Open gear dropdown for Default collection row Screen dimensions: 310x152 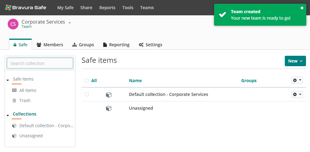[297, 94]
